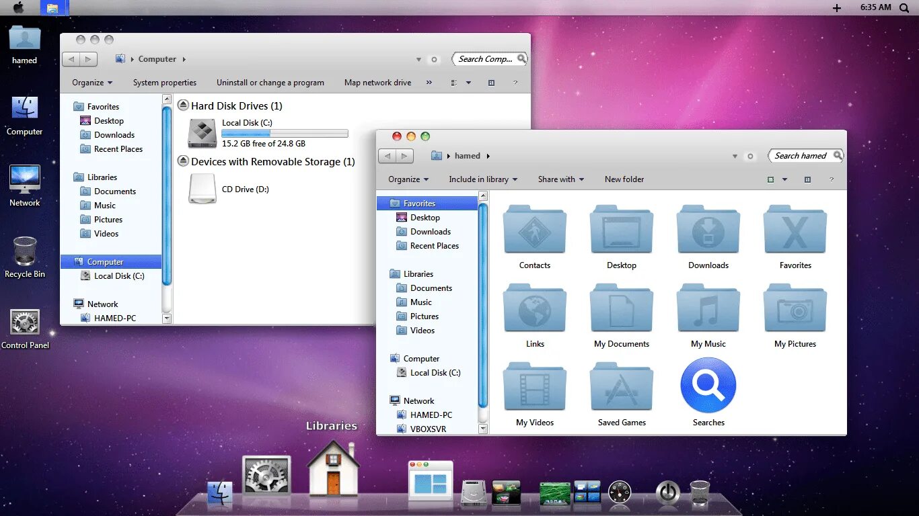The image size is (919, 516).
Task: Click the sidebar scrollbar in Computer window
Action: (167, 196)
